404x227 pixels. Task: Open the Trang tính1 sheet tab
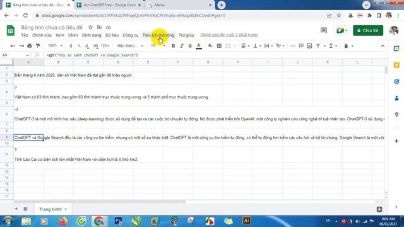click(x=52, y=209)
